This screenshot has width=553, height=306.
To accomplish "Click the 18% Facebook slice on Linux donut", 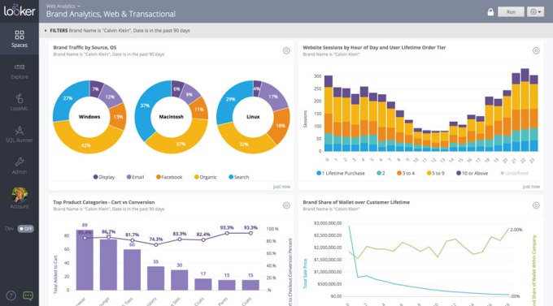I will [280, 126].
